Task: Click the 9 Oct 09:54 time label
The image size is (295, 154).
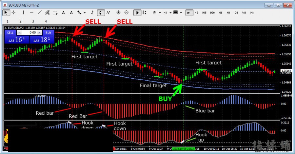Action: pyautogui.click(x=138, y=149)
